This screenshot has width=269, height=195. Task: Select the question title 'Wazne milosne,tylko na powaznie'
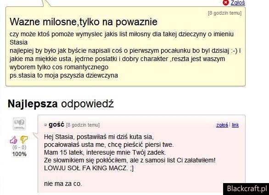[84, 22]
